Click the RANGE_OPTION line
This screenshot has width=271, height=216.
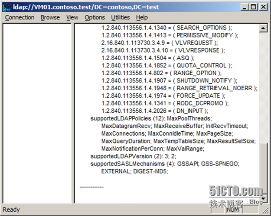161,73
